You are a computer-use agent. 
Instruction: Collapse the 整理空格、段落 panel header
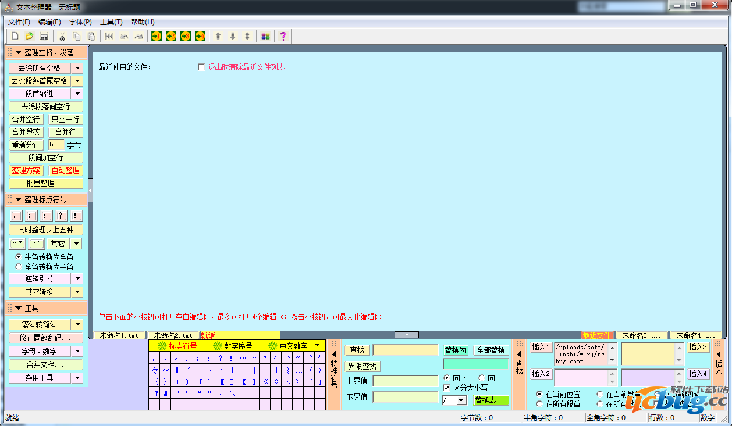[x=47, y=52]
